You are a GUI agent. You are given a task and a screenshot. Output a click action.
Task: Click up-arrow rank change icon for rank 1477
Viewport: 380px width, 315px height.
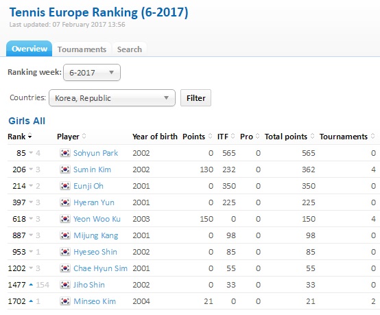tap(31, 285)
